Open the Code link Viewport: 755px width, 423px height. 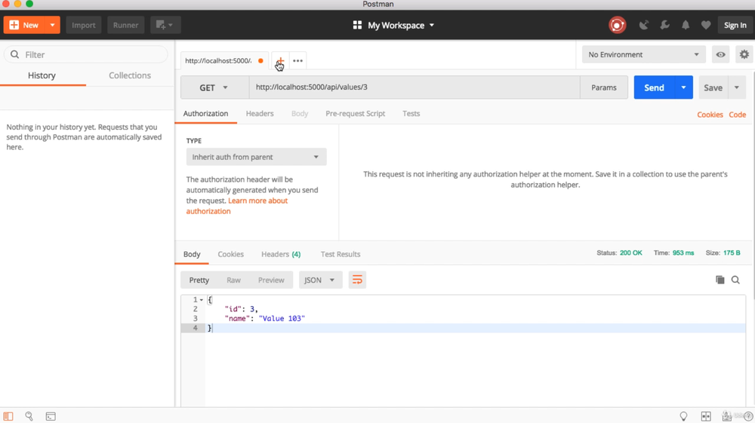pyautogui.click(x=737, y=115)
